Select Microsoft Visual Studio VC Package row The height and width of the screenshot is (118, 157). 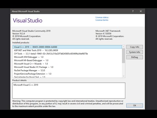pos(67,67)
